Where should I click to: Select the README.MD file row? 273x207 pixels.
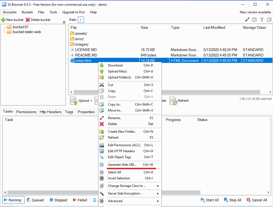click(x=171, y=55)
